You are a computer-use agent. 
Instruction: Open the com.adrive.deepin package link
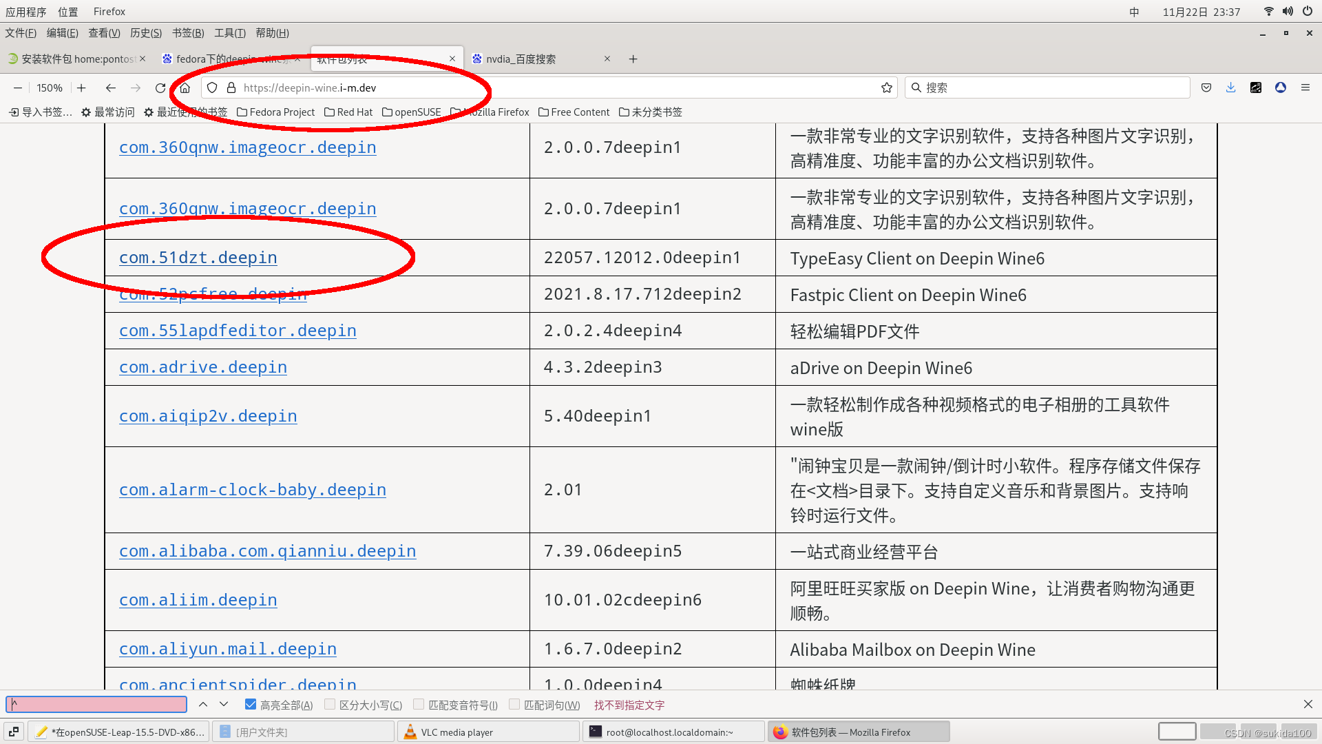pyautogui.click(x=202, y=367)
